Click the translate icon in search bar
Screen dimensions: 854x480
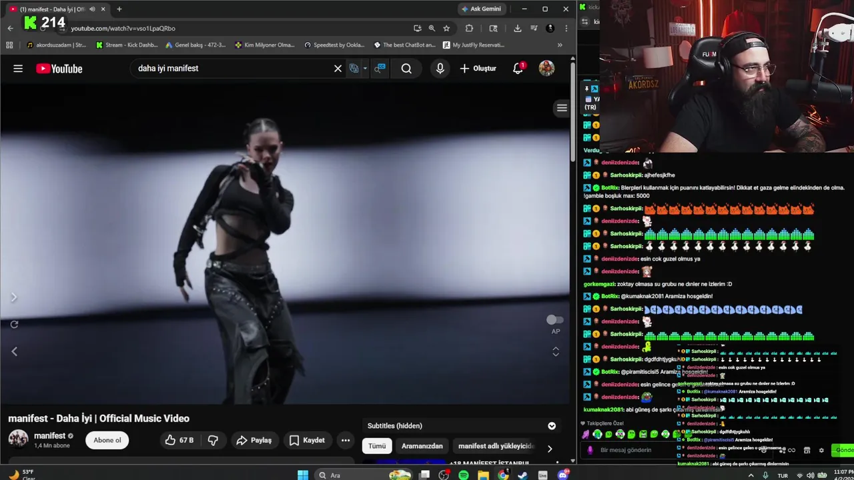point(354,68)
